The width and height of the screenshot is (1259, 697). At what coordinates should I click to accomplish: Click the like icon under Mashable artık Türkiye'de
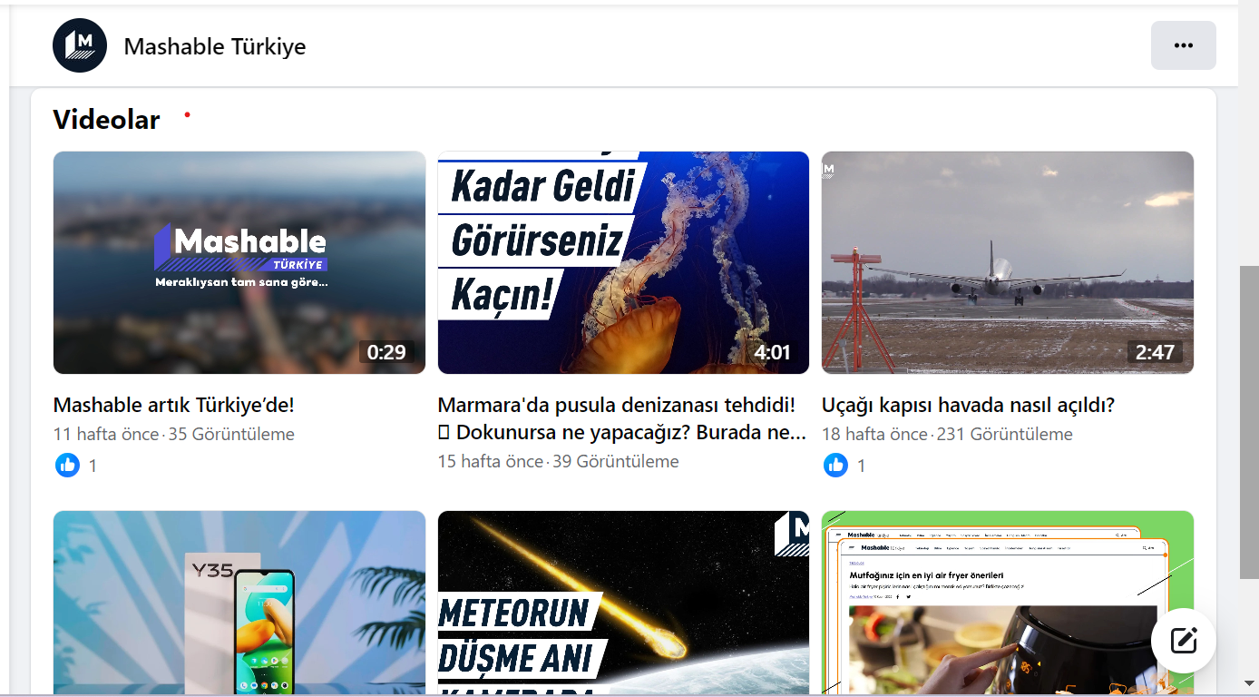pos(67,465)
